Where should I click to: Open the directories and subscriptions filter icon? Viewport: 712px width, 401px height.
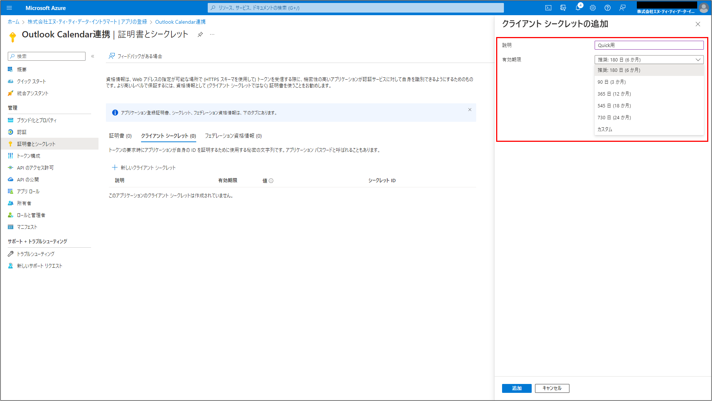pyautogui.click(x=563, y=8)
